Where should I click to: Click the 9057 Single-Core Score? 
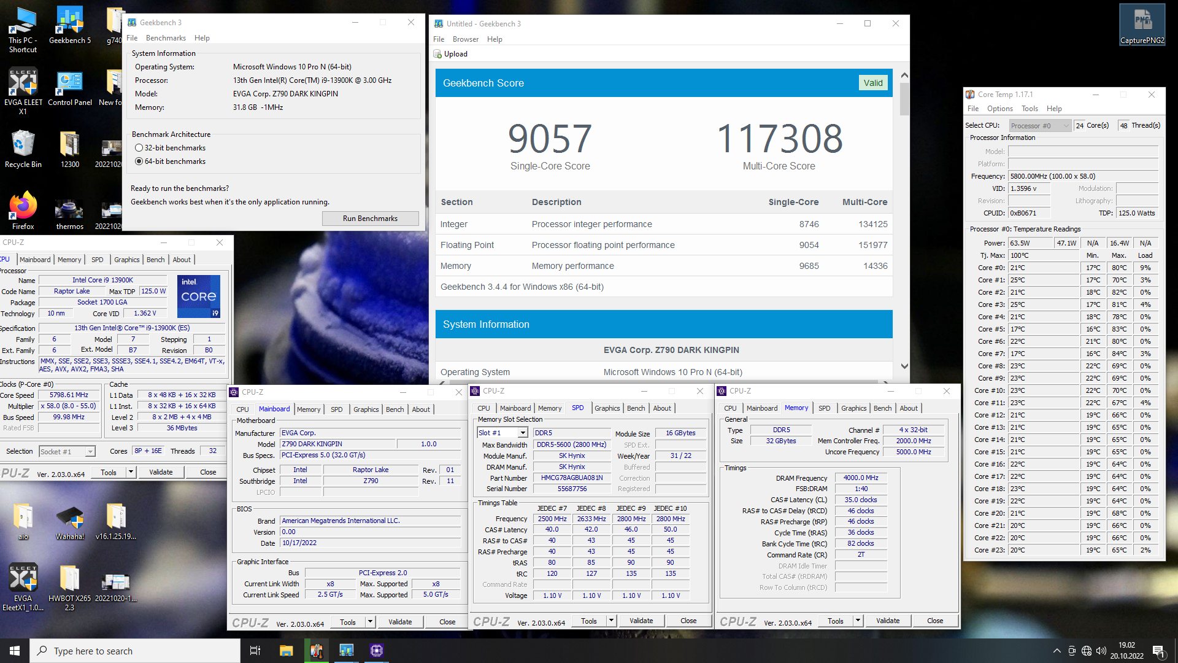click(550, 139)
